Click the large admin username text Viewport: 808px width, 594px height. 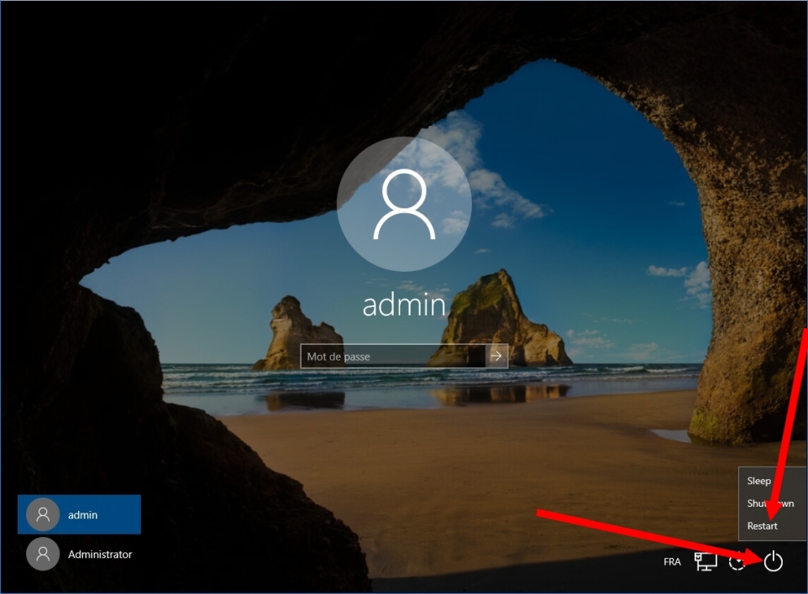pyautogui.click(x=404, y=305)
